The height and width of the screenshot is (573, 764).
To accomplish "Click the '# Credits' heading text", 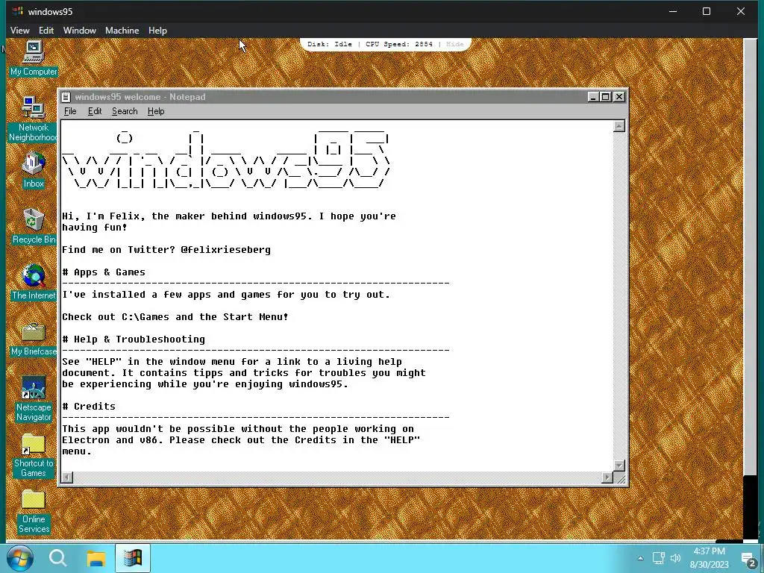I will click(x=89, y=407).
